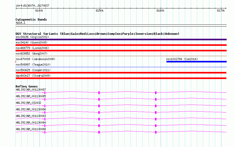Viewport: 234px width, 147px height.
Task: Click the nsv1002794 (Coe2014) variant label
Action: [182, 59]
